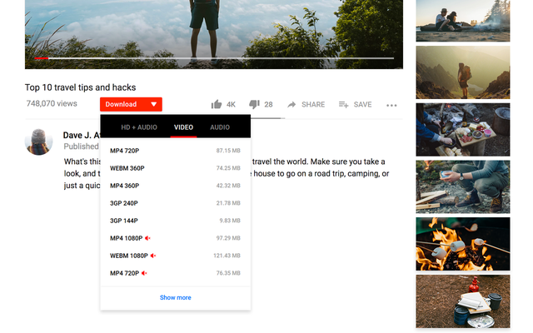Image resolution: width=533 pixels, height=333 pixels.
Task: Choose WEBM 1080P download option
Action: click(x=176, y=256)
